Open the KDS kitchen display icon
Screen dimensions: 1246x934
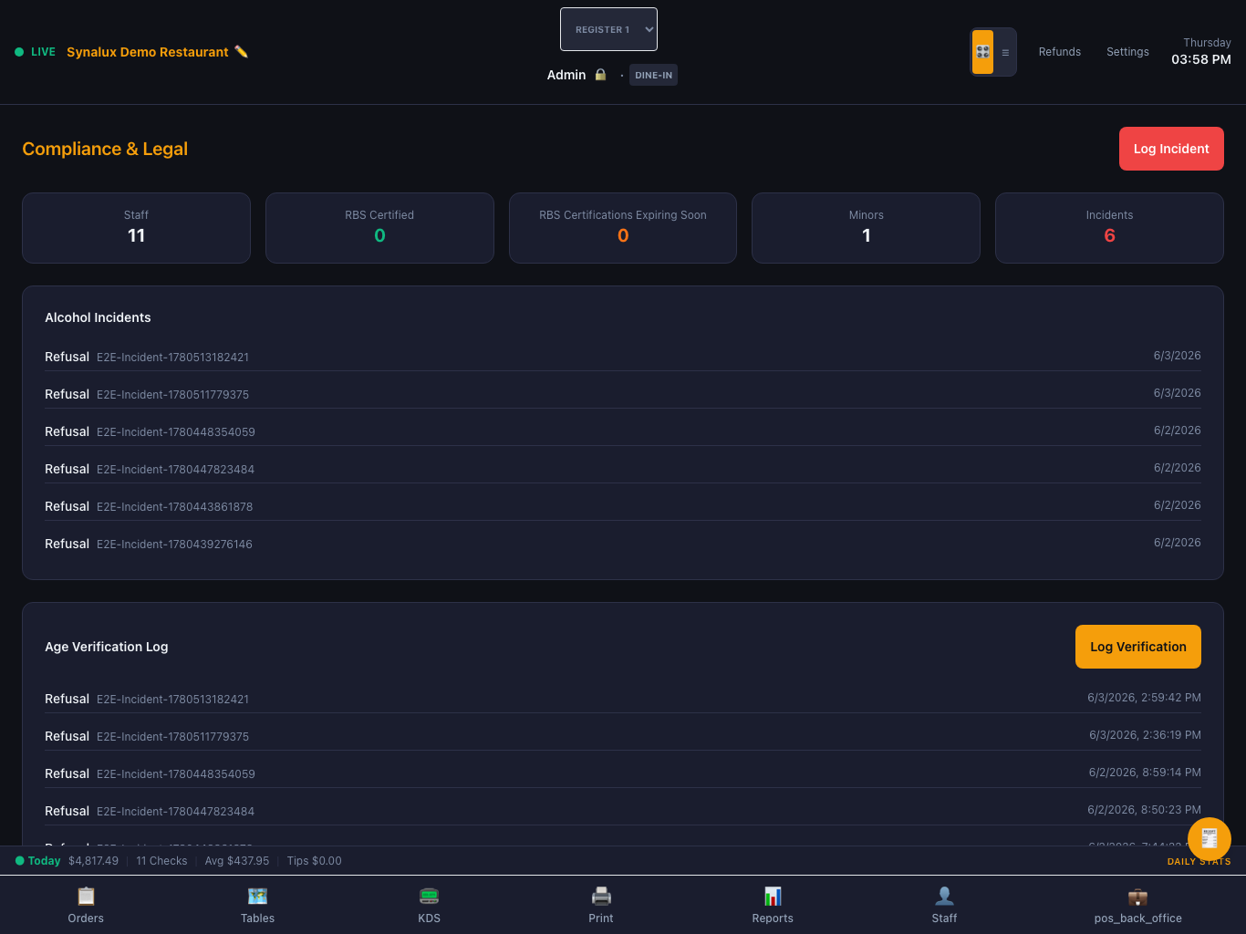pos(429,896)
